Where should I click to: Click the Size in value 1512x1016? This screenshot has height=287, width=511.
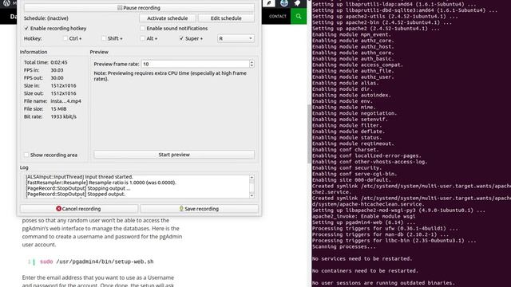point(63,85)
